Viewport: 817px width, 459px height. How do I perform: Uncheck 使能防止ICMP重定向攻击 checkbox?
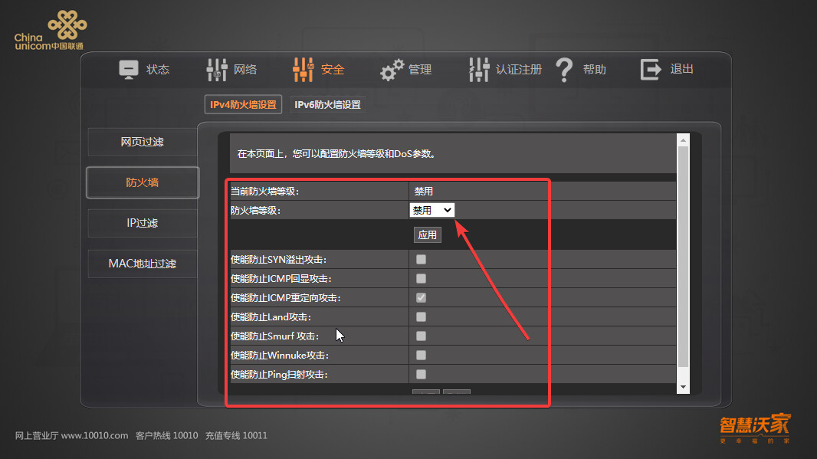(x=421, y=297)
